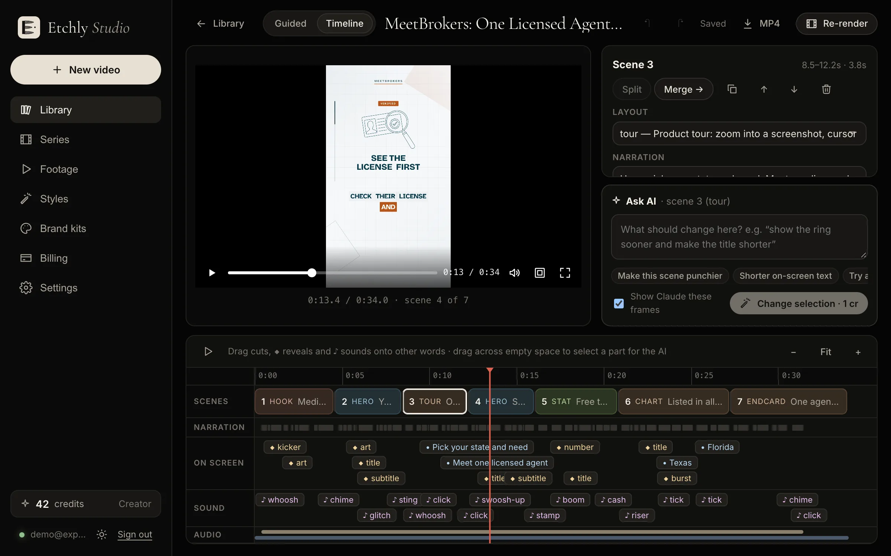Click the redo arrow icon

pos(680,23)
